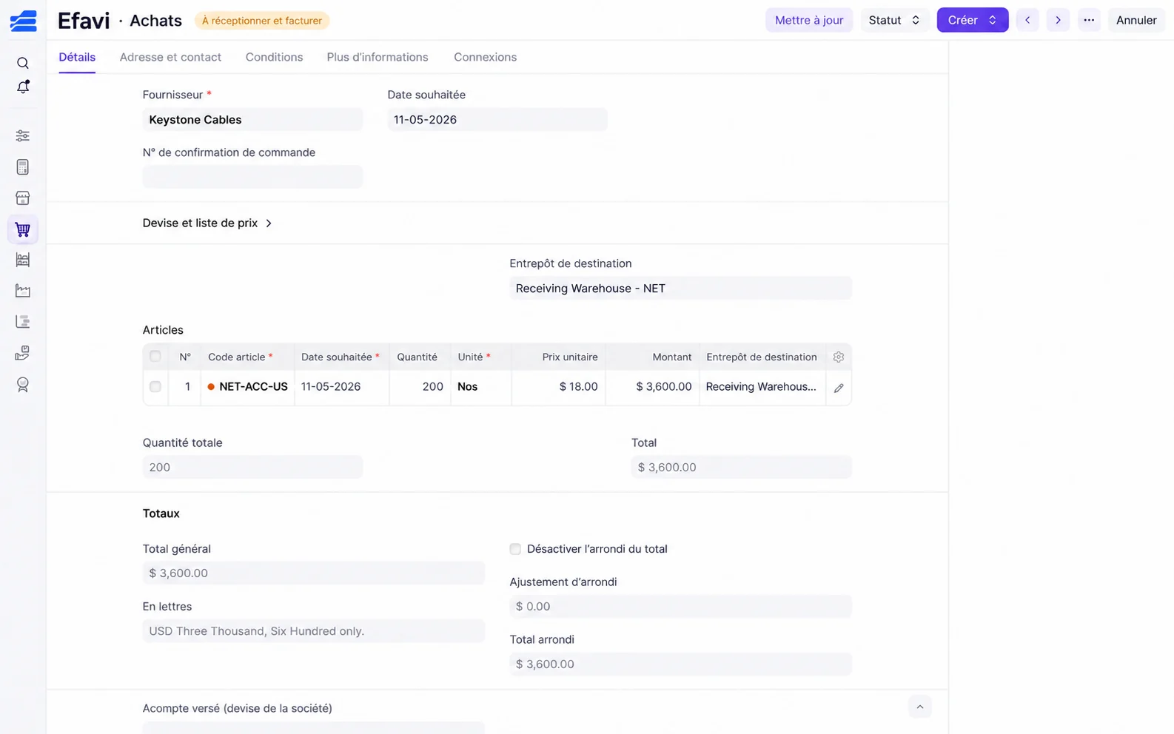Screen dimensions: 1174x734
Task: Open the stock warehouse sidebar icon
Action: [23, 260]
